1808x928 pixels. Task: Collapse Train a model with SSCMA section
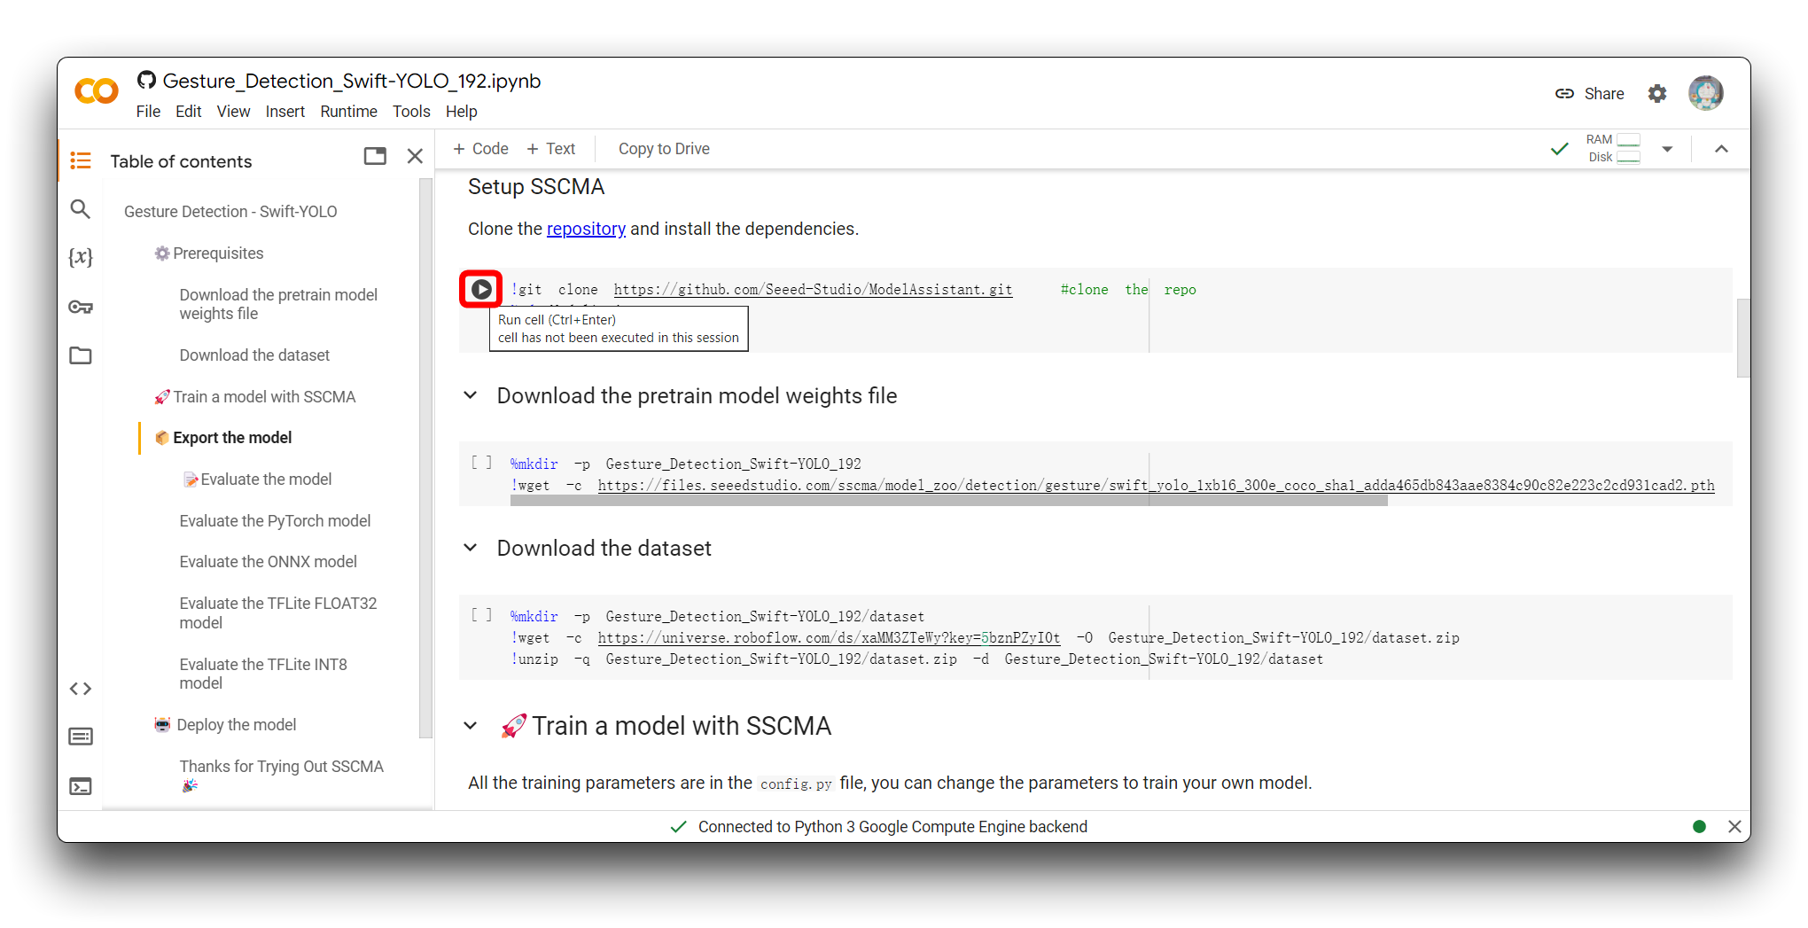[471, 726]
